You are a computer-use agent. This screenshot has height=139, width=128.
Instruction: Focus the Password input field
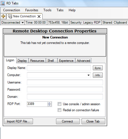pyautogui.click(x=65, y=89)
